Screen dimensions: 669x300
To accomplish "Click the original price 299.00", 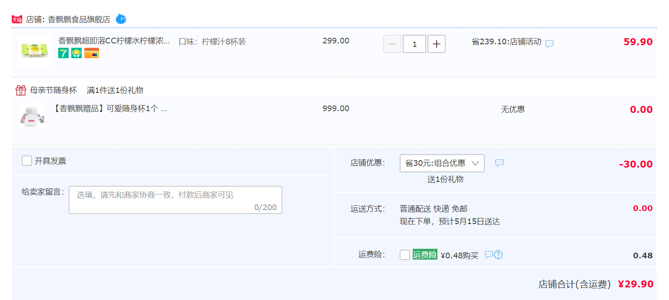I will coord(336,41).
